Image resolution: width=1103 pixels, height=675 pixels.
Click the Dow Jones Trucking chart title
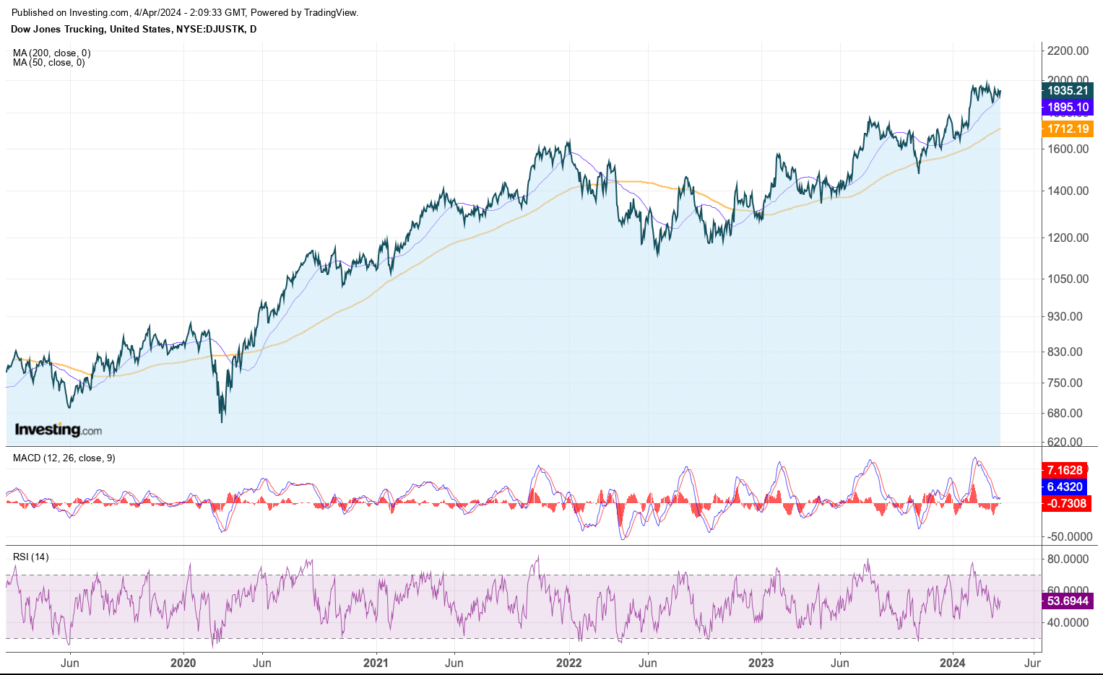tap(134, 30)
